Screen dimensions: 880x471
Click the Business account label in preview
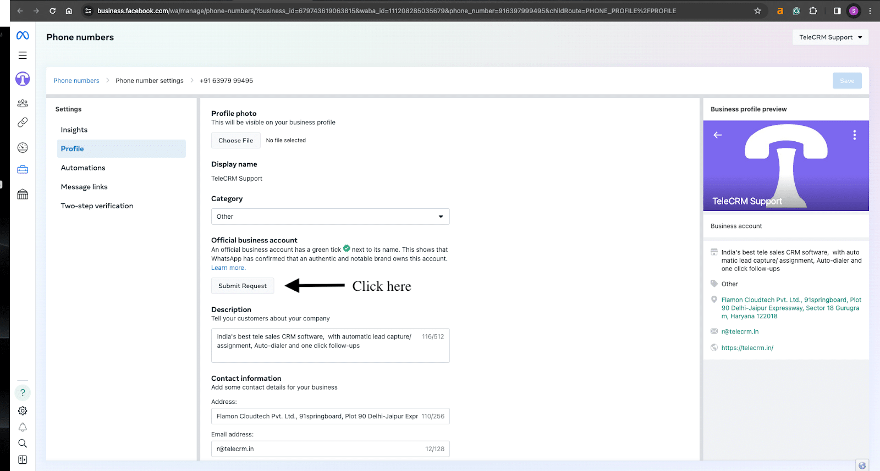tap(736, 226)
